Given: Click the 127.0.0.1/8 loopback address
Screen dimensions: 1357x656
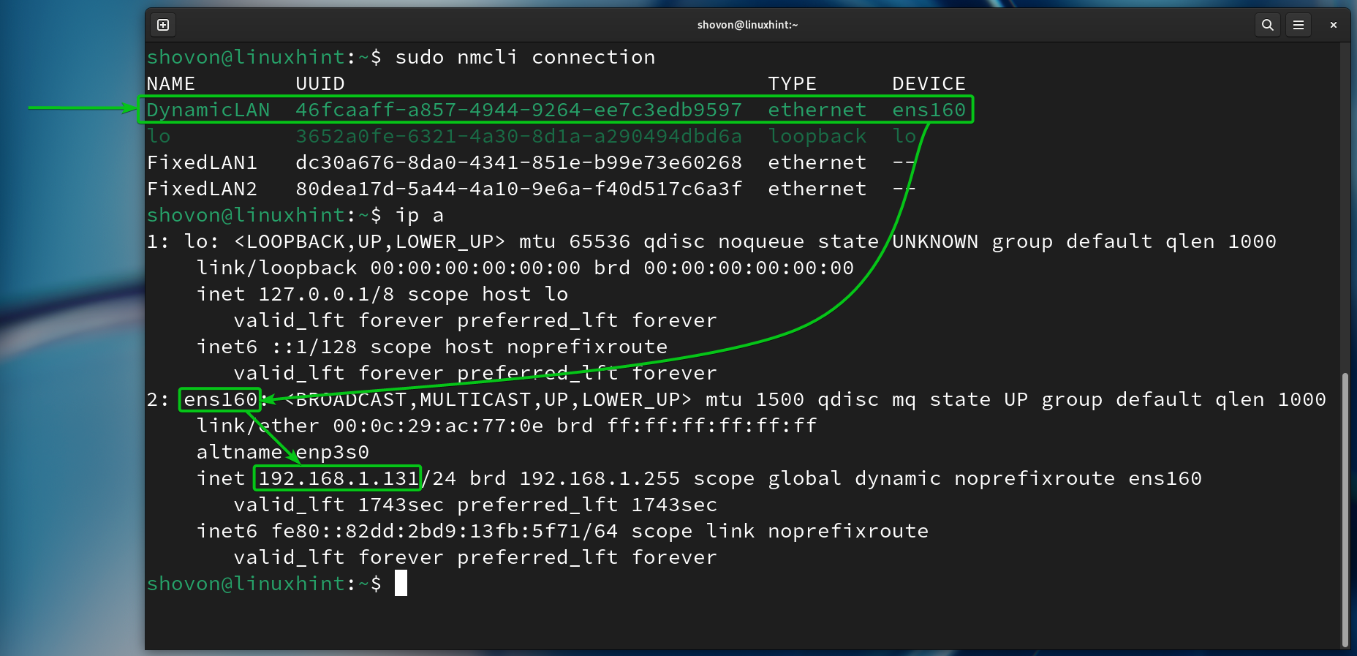Looking at the screenshot, I should coord(326,294).
